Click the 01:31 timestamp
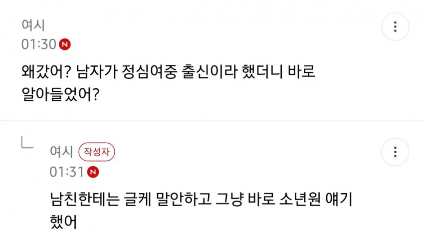Screen dimensions: 424x241 pos(66,172)
